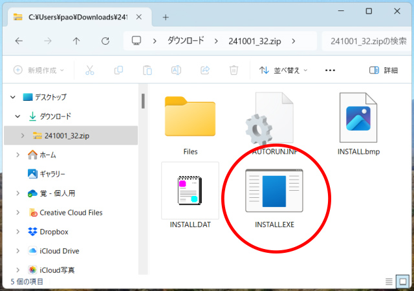Expand the ホーム tree node
The width and height of the screenshot is (414, 291).
[x=17, y=155]
